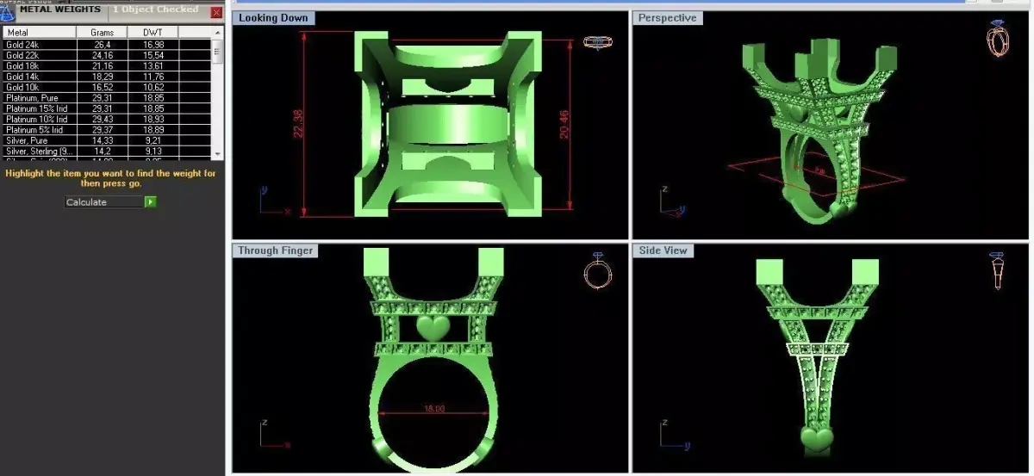The width and height of the screenshot is (1034, 476).
Task: Activate the Side View viewport title
Action: pos(663,250)
